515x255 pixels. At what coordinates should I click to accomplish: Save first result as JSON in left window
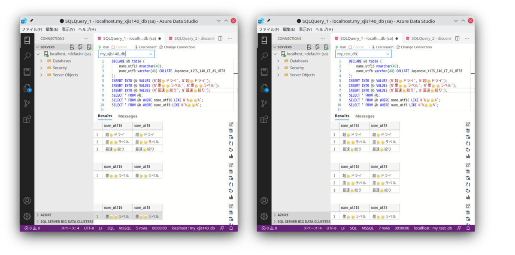pos(231,143)
